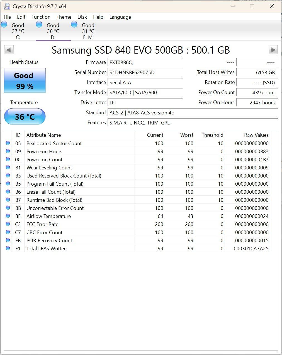Click the Current column header
Viewport: 282px width, 355px height.
pyautogui.click(x=150, y=135)
